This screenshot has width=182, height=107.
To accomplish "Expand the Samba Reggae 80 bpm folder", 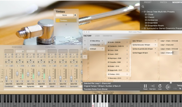I will click(155, 53).
